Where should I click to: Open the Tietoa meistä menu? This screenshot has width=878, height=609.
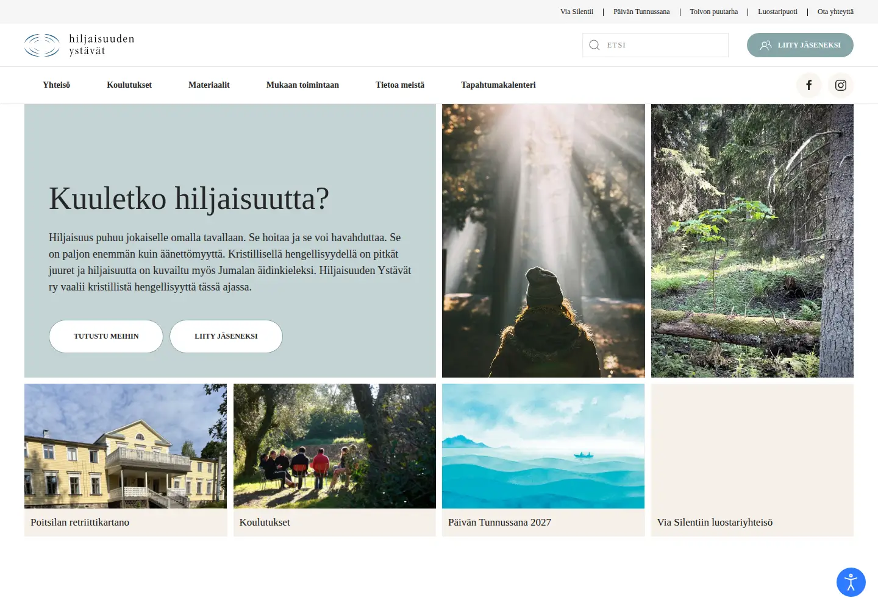[x=400, y=85]
